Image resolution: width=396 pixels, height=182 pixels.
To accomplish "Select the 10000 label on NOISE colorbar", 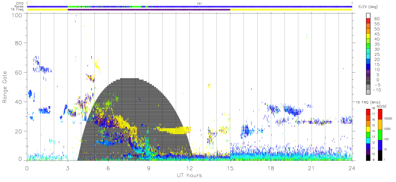I will click(388, 119).
